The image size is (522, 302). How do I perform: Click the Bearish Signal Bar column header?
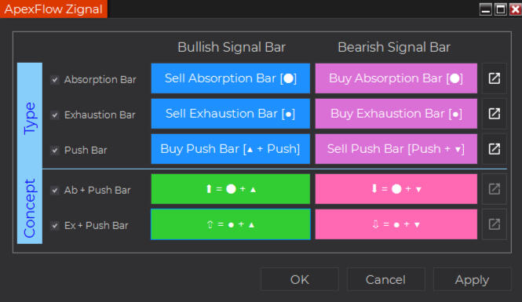pos(394,47)
